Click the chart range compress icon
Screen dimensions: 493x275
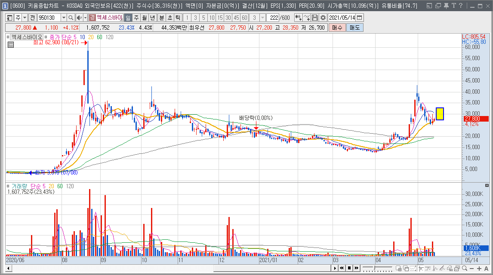click(x=413, y=269)
